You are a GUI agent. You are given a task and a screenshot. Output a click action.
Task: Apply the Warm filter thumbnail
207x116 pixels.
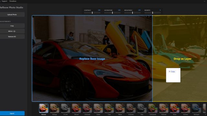click(x=120, y=108)
